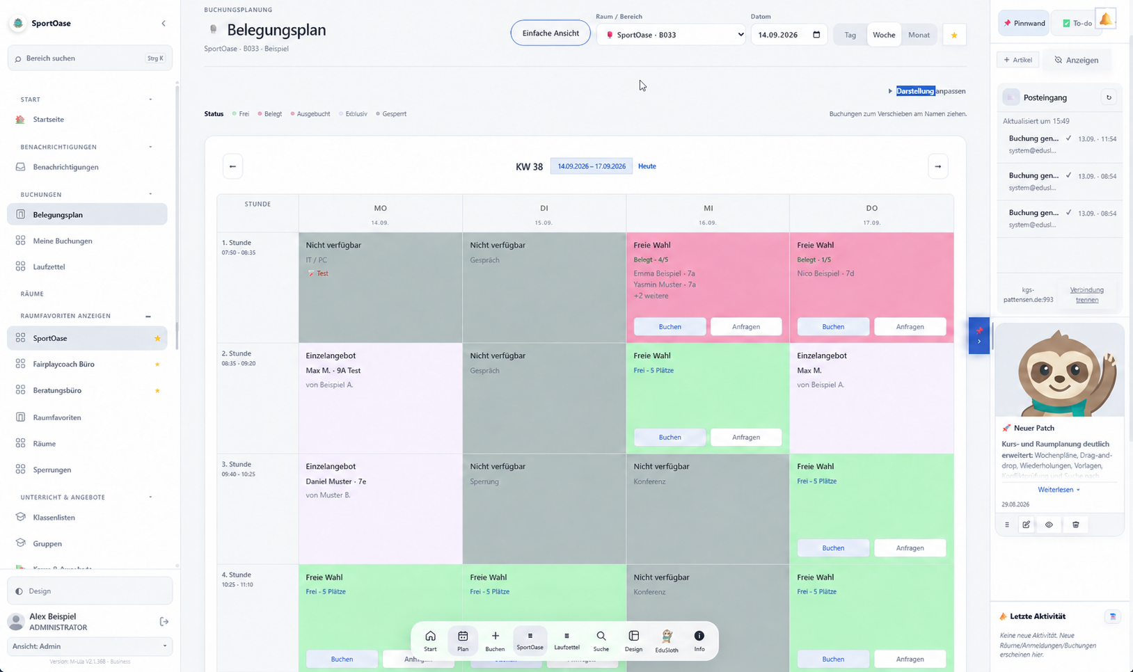Refresh the Posteingang inbox

pos(1109,97)
